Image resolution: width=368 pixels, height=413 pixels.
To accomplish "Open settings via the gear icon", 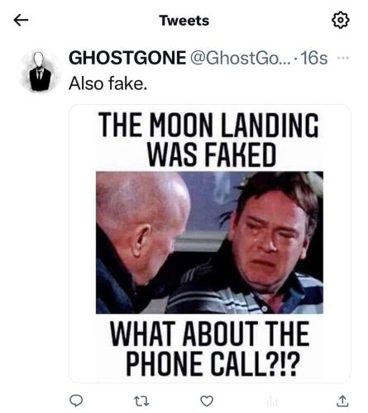I will pyautogui.click(x=341, y=20).
